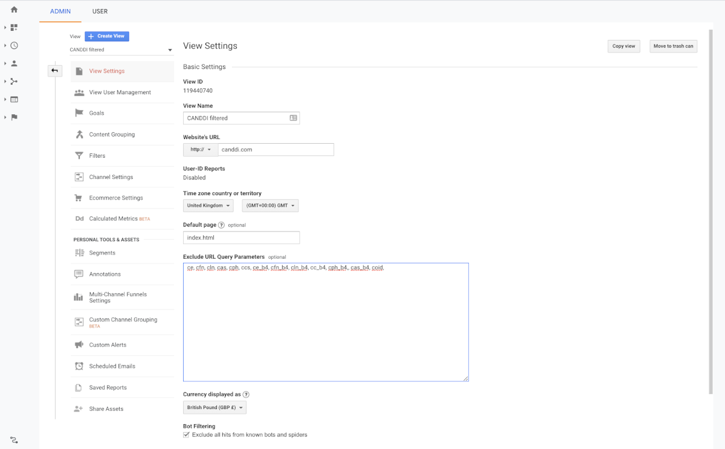
Task: Expand the Audience section arrow in sidebar
Action: (x=5, y=63)
